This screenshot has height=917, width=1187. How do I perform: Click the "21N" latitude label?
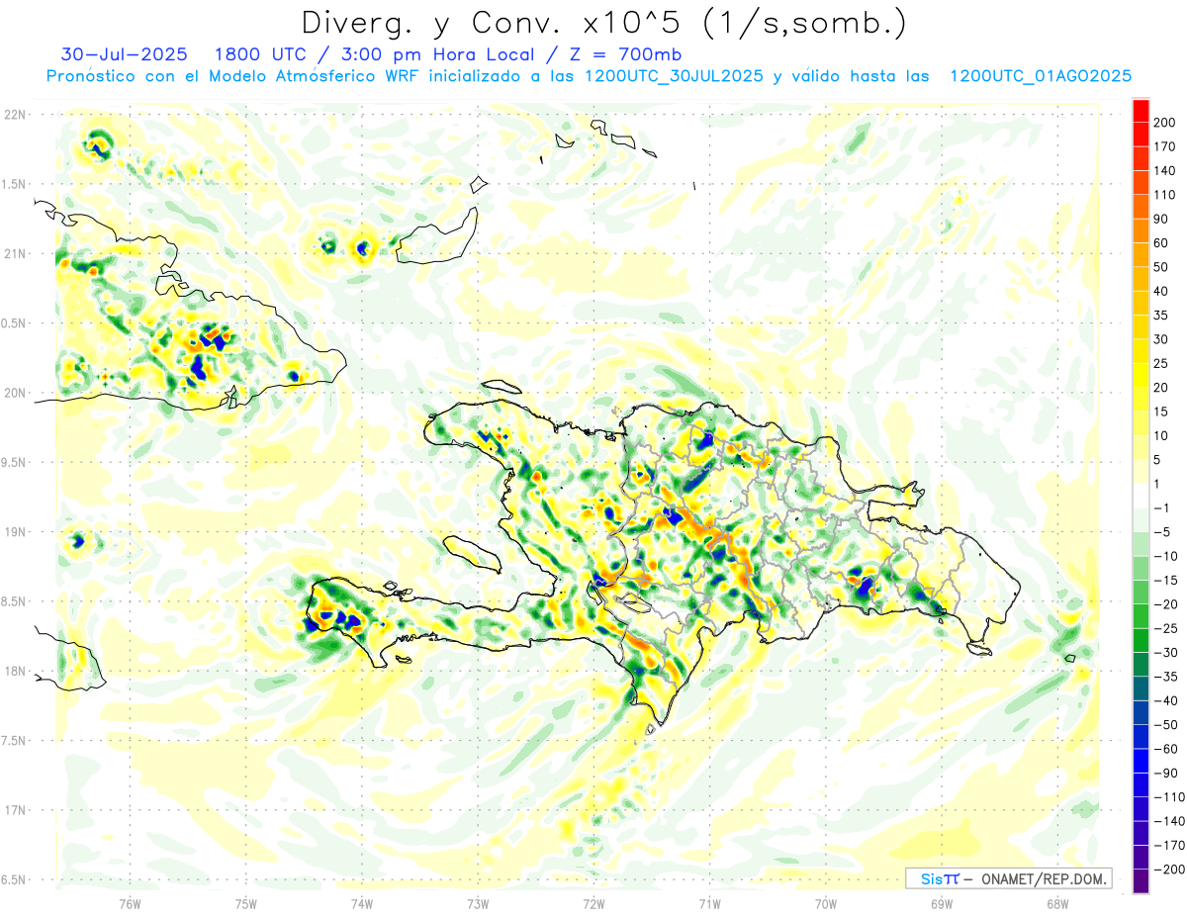coord(16,253)
